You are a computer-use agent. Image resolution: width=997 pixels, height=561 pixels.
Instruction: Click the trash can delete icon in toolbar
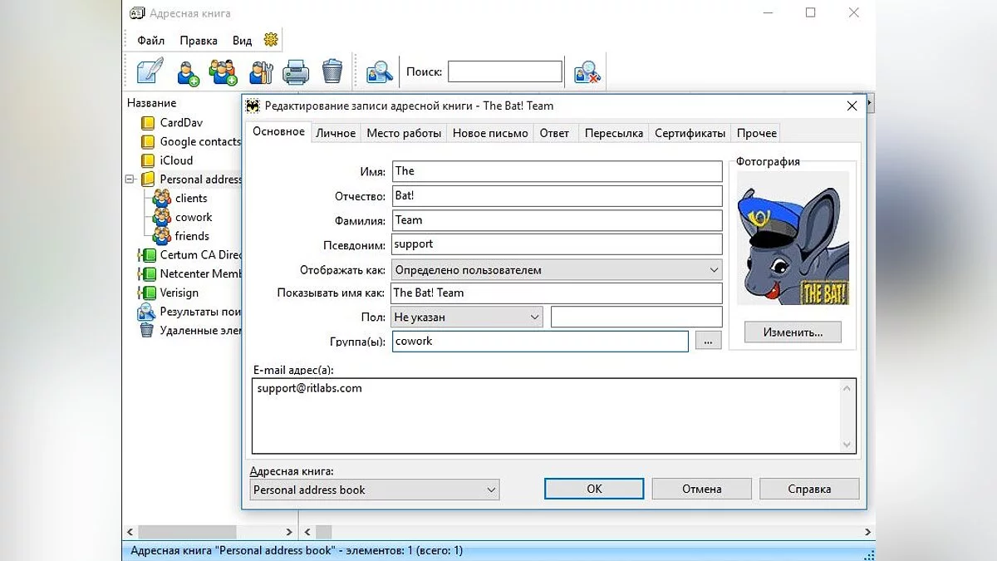coord(332,71)
